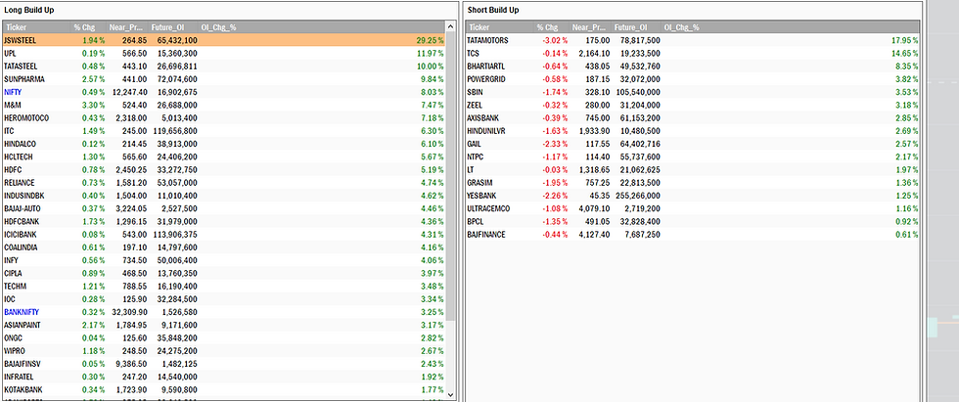Sort Short Build Up by Ticker header
Screen dimensions: 959x402
tap(499, 26)
